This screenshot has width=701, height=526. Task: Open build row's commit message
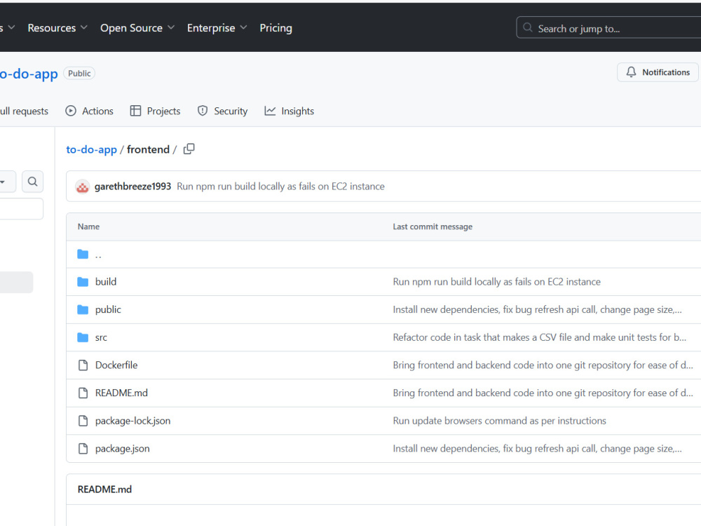(x=497, y=282)
